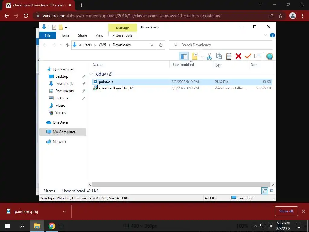
Task: Click the Rename icon in toolbar
Action: [258, 56]
